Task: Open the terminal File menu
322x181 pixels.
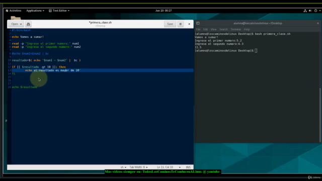Action: 198,29
